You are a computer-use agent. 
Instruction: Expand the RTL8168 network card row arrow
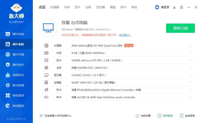190,90
